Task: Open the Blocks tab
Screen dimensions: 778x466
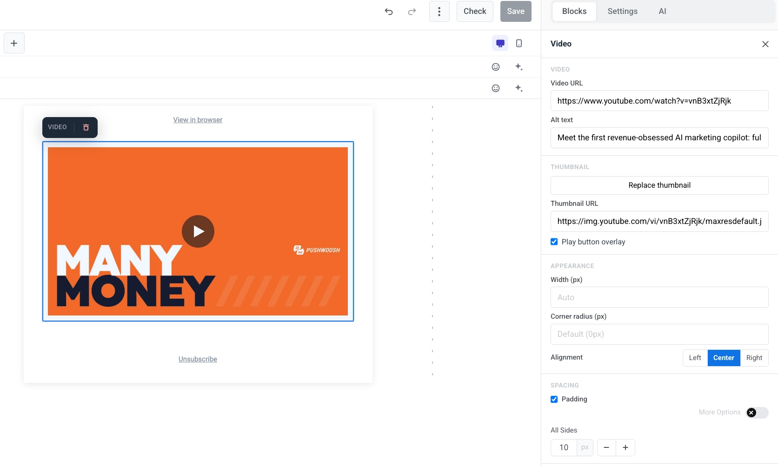Action: (574, 11)
